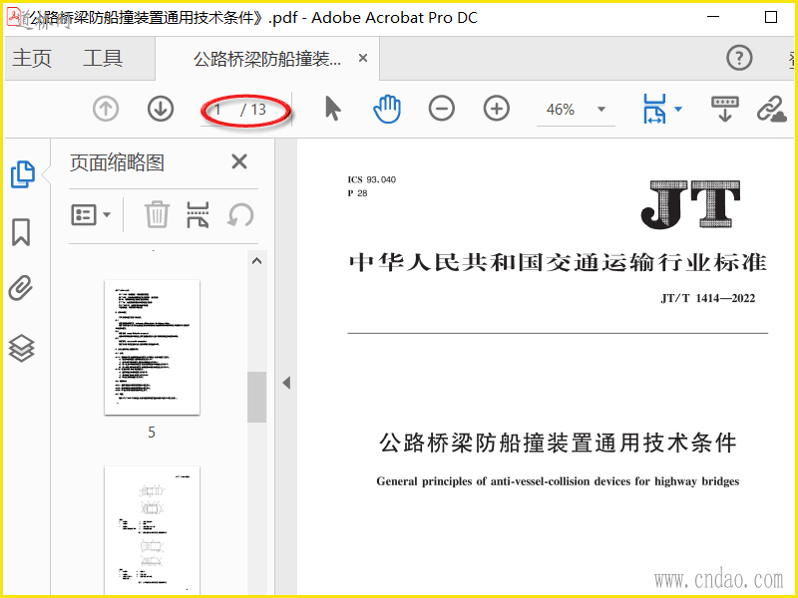The width and height of the screenshot is (798, 598).
Task: Click the standard number 'JT/T 1414—2022'
Action: point(708,298)
